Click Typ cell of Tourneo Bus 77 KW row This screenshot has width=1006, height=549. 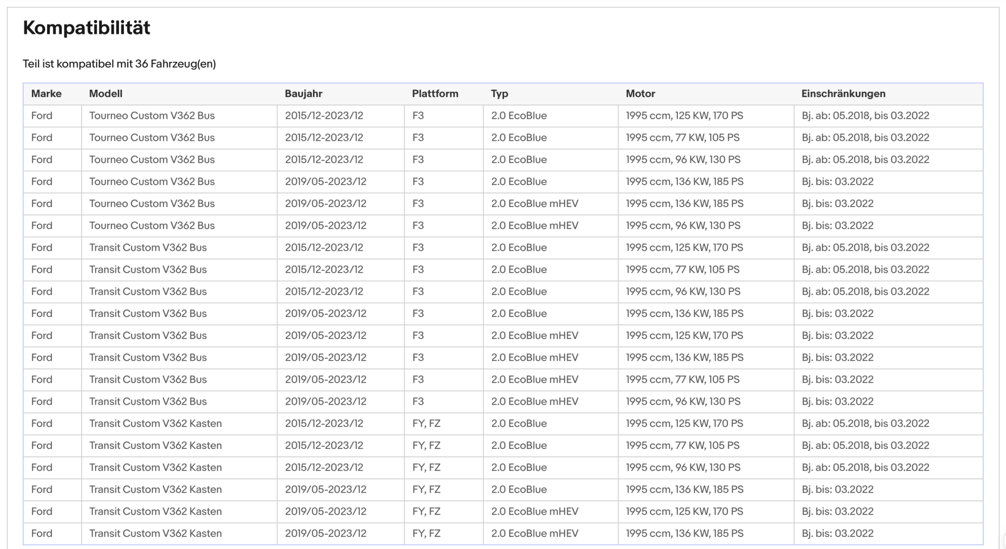pyautogui.click(x=551, y=138)
